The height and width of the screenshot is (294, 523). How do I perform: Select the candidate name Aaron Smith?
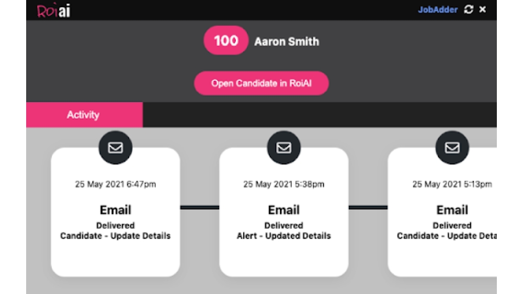[x=286, y=42]
